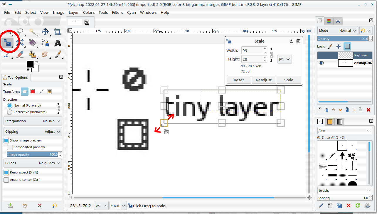Viewport: 377px width, 214px height.
Task: Set transform target to Path
Action: click(41, 92)
